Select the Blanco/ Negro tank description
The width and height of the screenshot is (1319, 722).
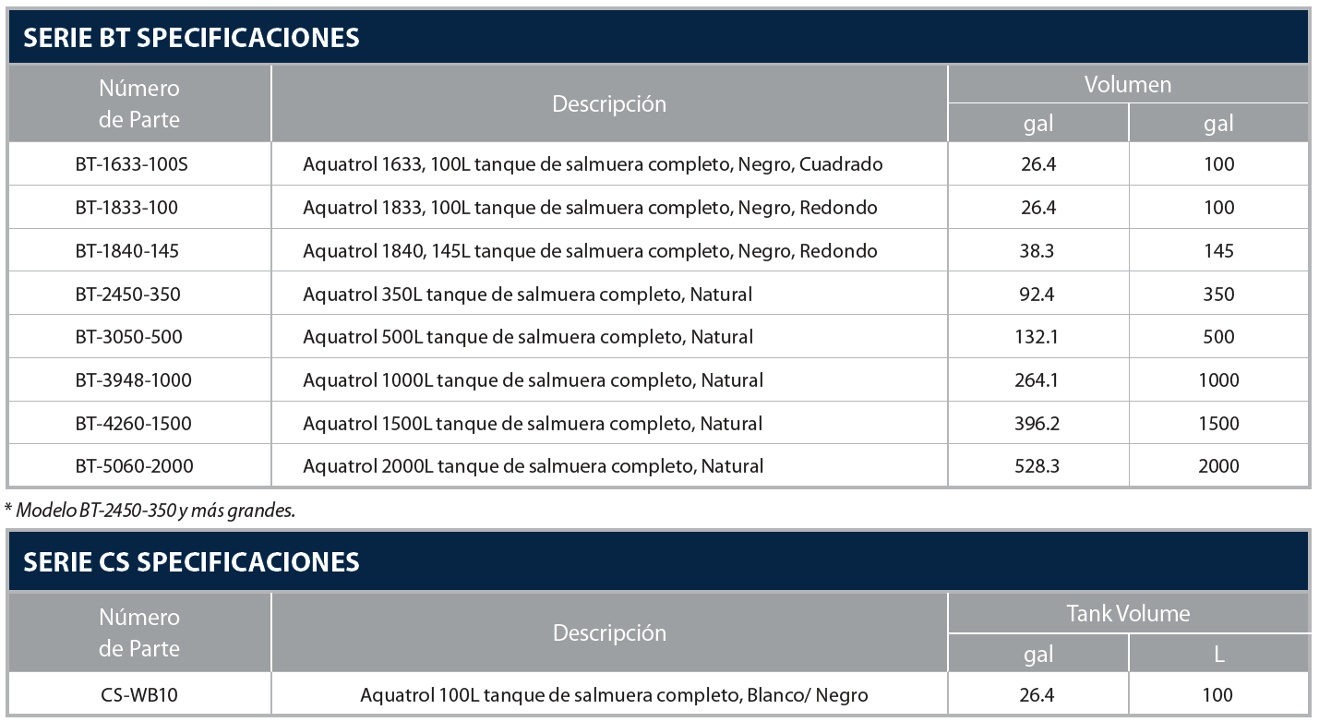614,695
